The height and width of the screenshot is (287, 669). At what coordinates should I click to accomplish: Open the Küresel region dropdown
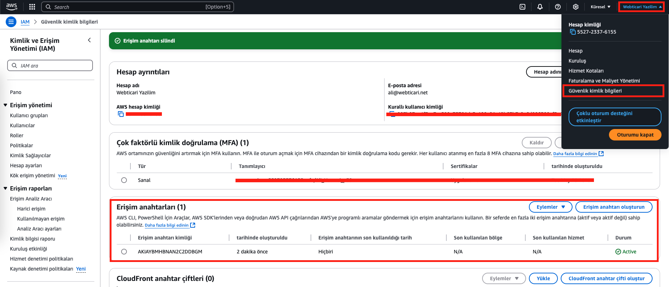(600, 7)
